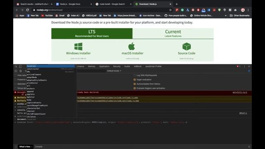Download the macOS Installer via Apple logo
The width and height of the screenshot is (265, 149).
tap(132, 46)
